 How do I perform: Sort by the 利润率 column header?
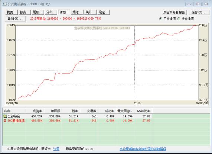click(x=35, y=111)
